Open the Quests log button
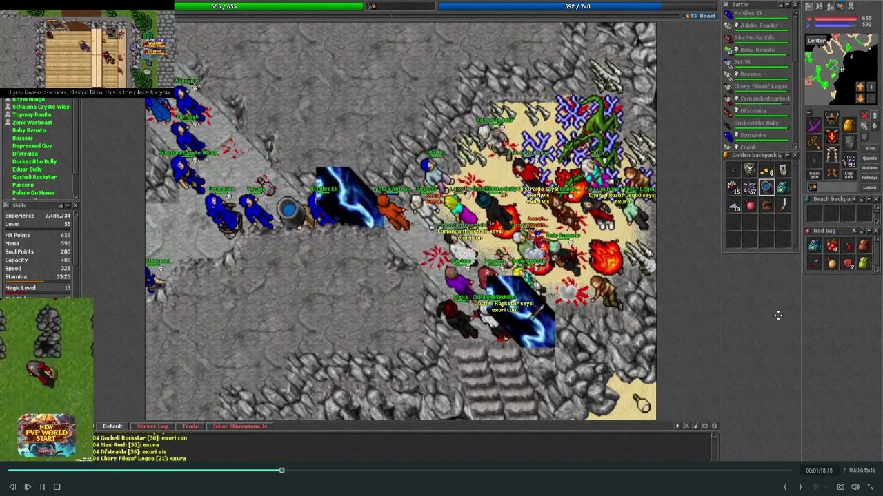The width and height of the screenshot is (883, 496). (870, 158)
